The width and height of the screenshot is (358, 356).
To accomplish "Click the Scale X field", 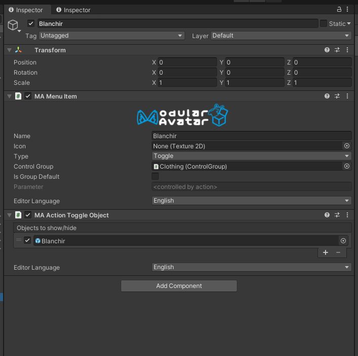I will 187,83.
